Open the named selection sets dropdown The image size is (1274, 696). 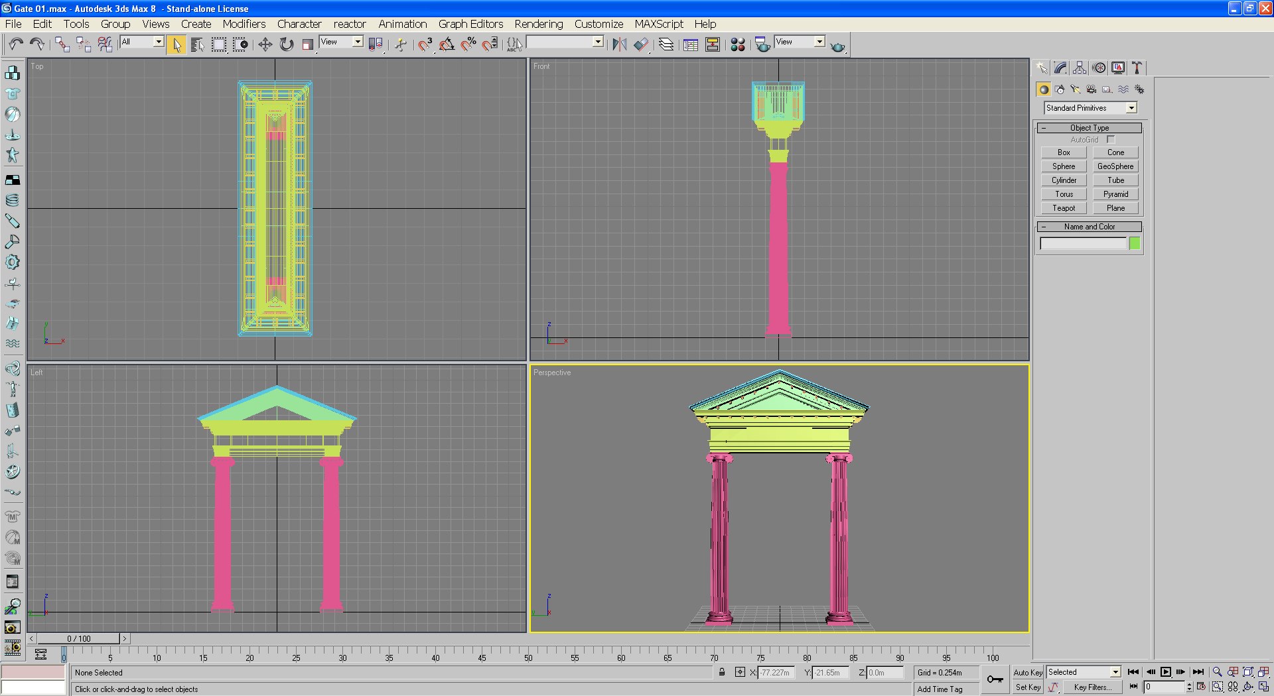[x=565, y=42]
